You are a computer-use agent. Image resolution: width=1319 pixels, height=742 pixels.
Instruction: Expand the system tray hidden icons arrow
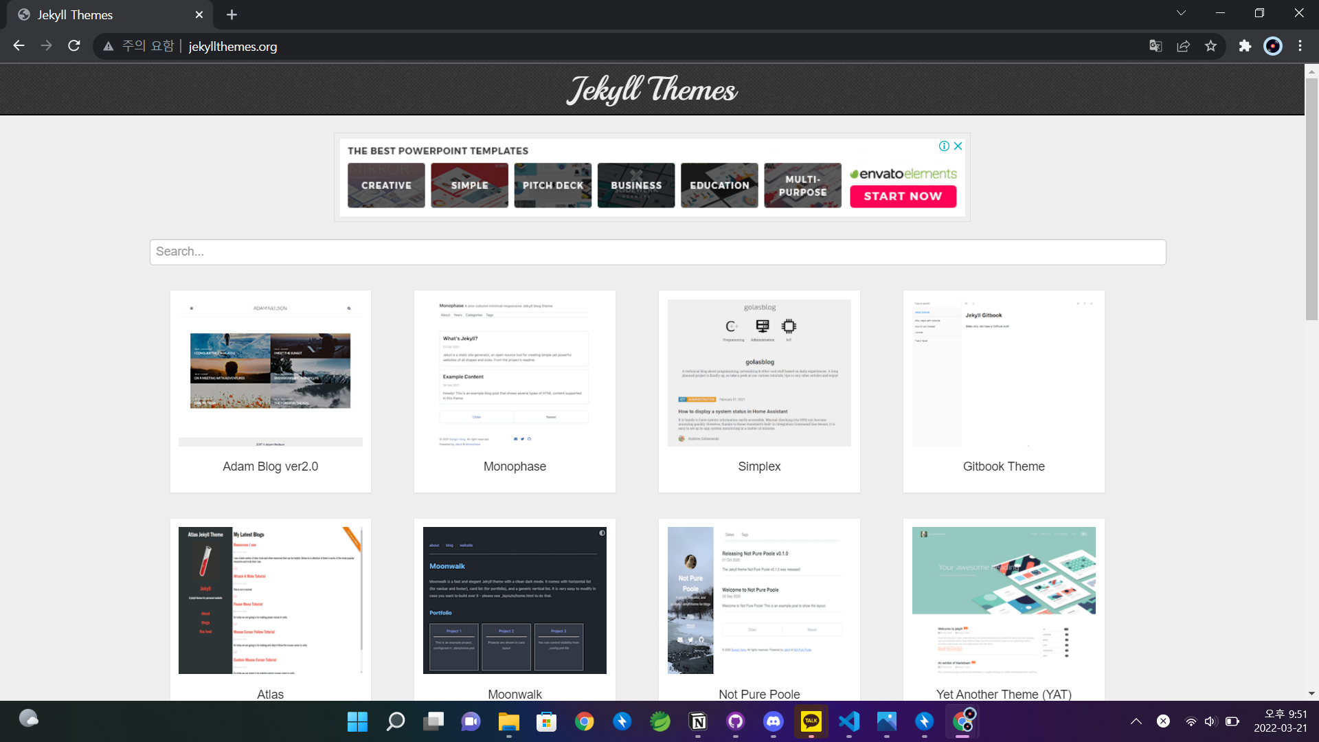pos(1136,721)
